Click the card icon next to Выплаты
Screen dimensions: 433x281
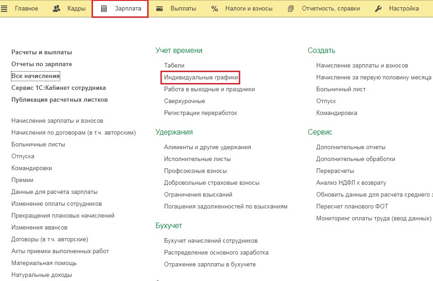tap(160, 9)
